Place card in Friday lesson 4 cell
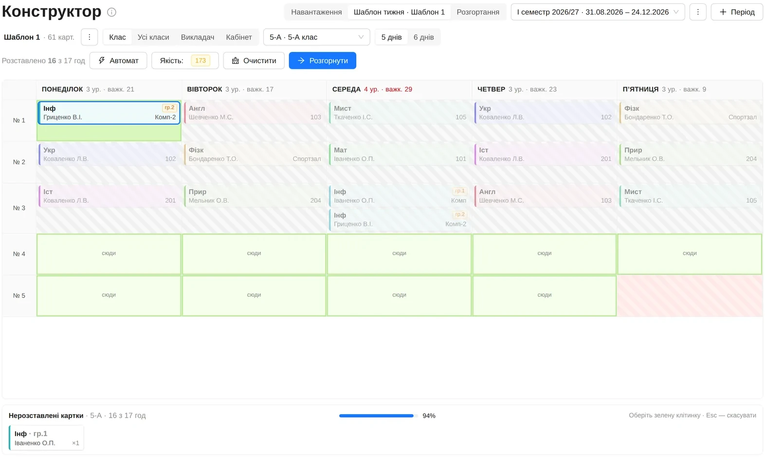Viewport: 765px width, 457px height. click(x=690, y=254)
